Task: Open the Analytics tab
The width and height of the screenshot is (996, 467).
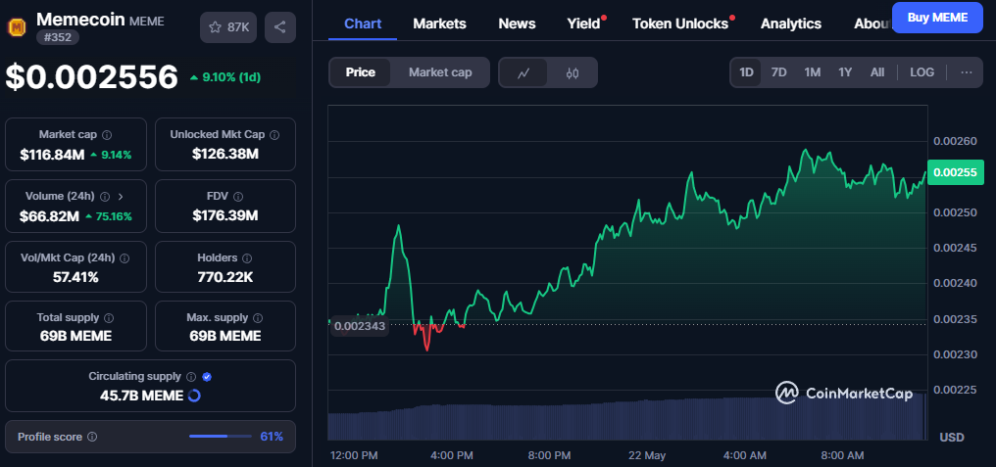Action: click(x=791, y=23)
